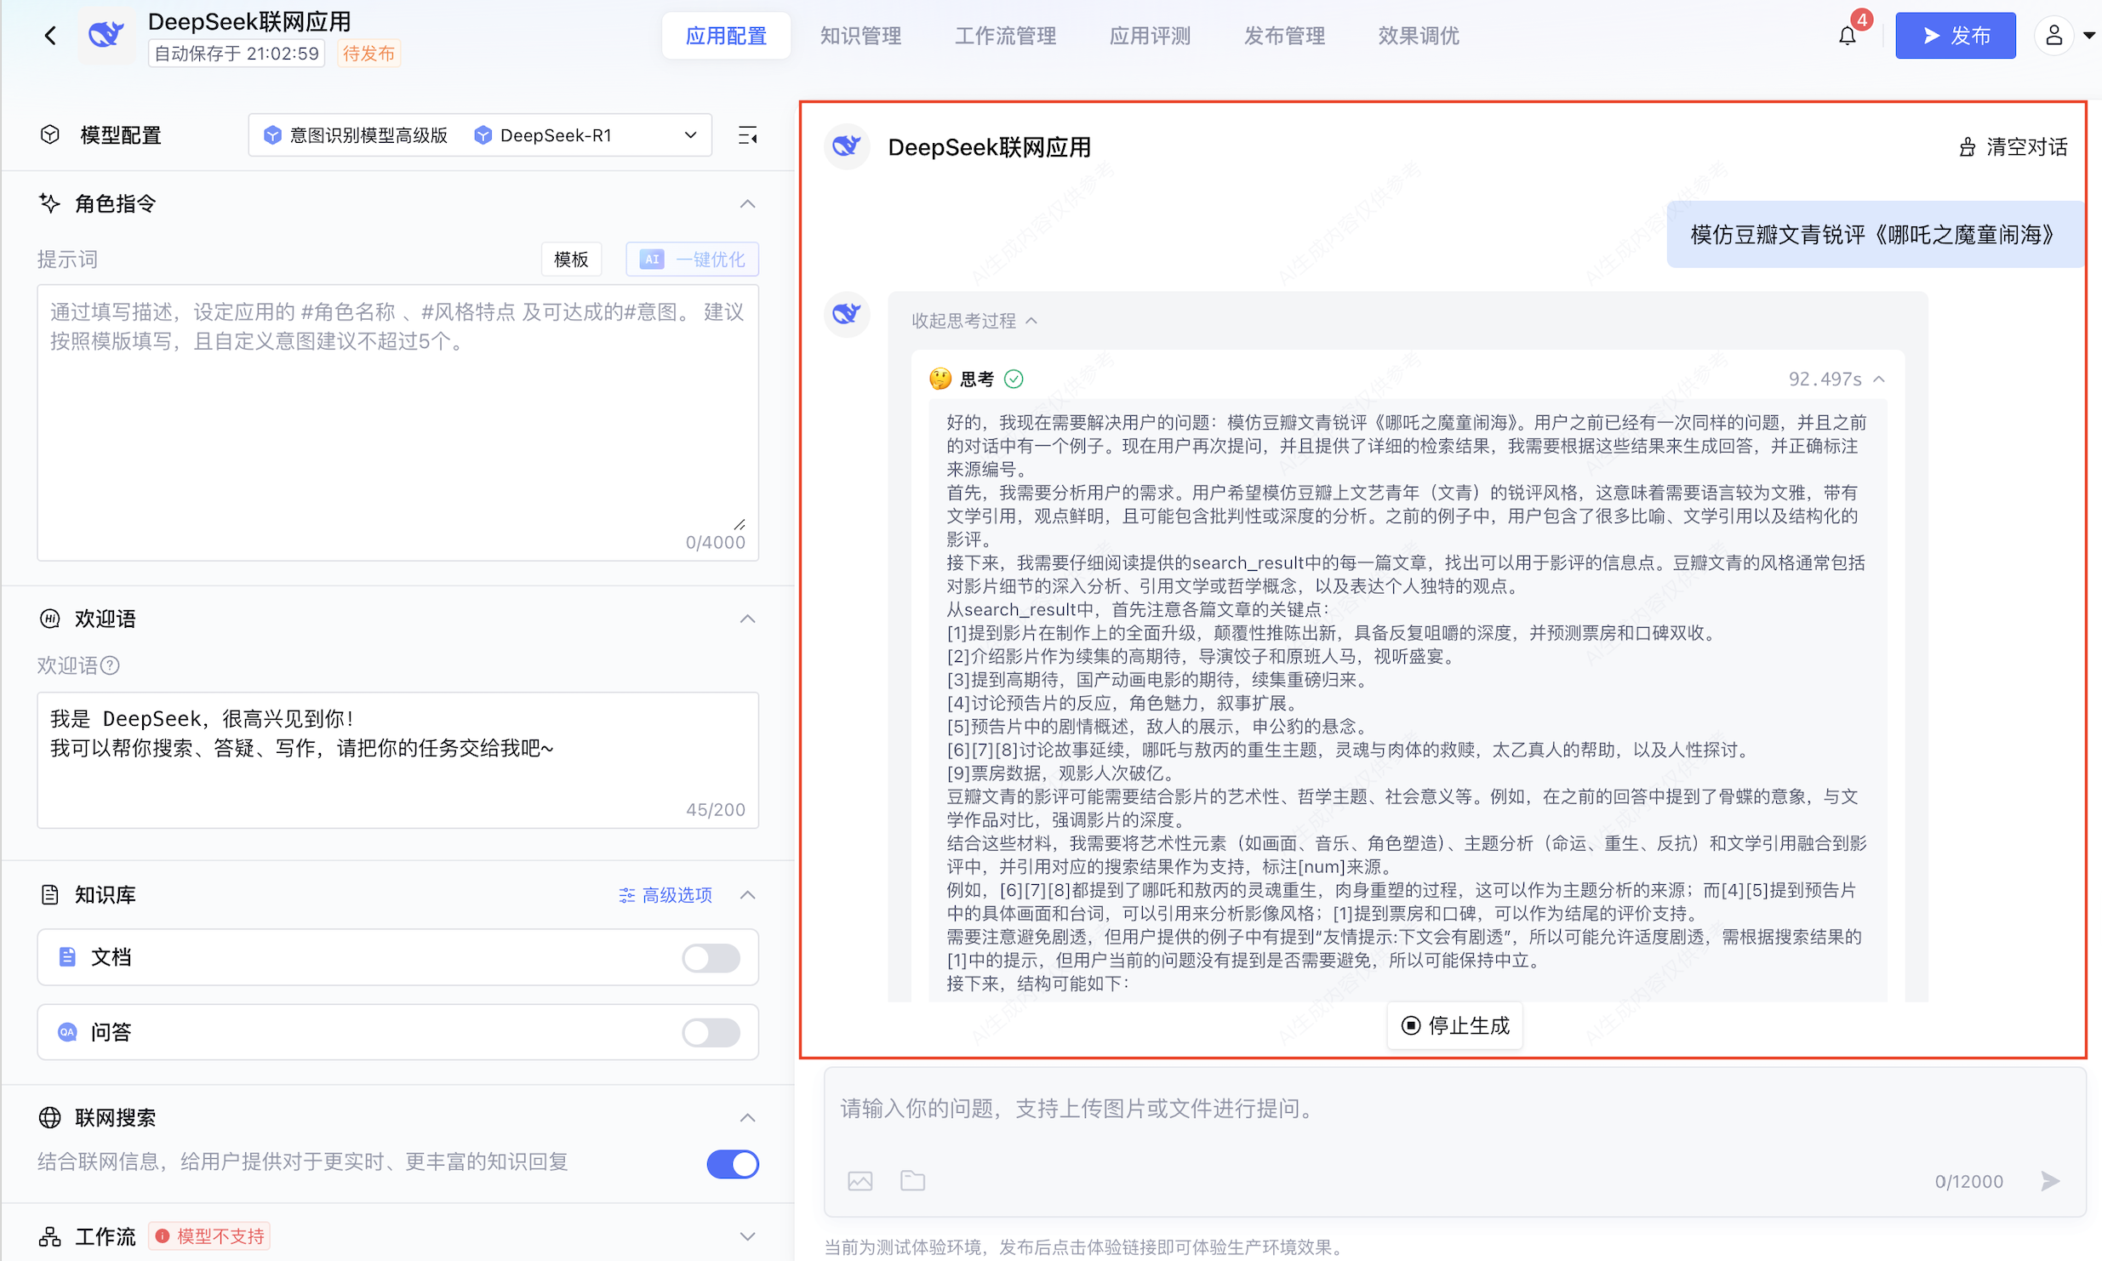
Task: Go to the 发布管理 tab
Action: point(1284,36)
